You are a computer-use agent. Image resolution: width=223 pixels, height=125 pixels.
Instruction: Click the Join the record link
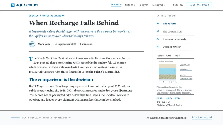point(202,117)
